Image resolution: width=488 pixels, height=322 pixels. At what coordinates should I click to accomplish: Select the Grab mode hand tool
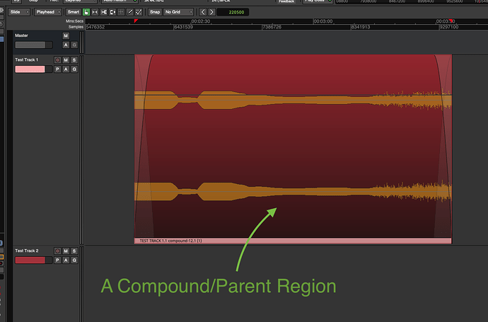click(86, 12)
